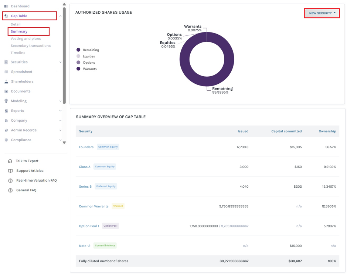Toggle the Remaining legend item in the chart
Screen dimensions: 347x275
click(88, 50)
